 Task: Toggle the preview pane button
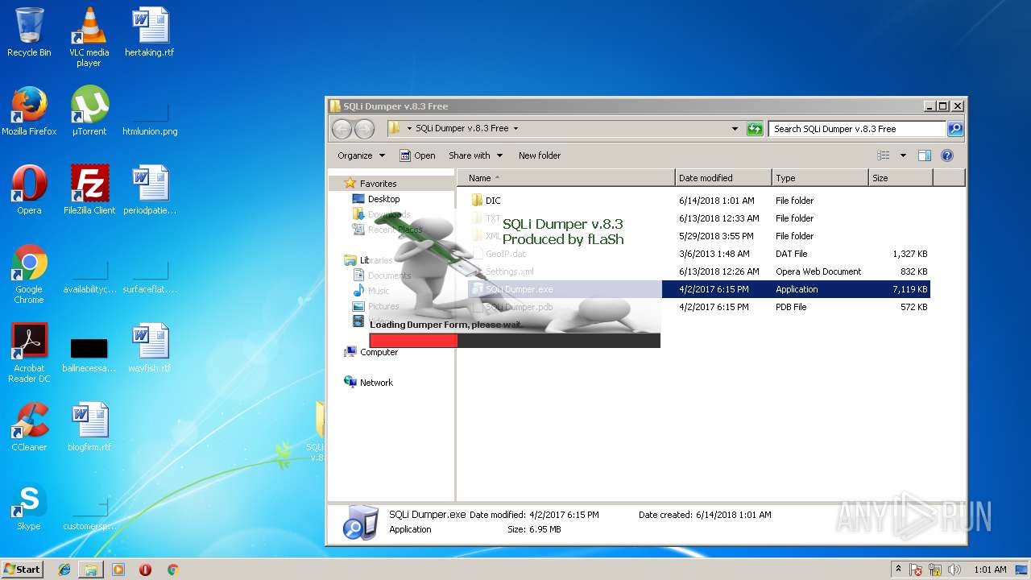click(925, 155)
